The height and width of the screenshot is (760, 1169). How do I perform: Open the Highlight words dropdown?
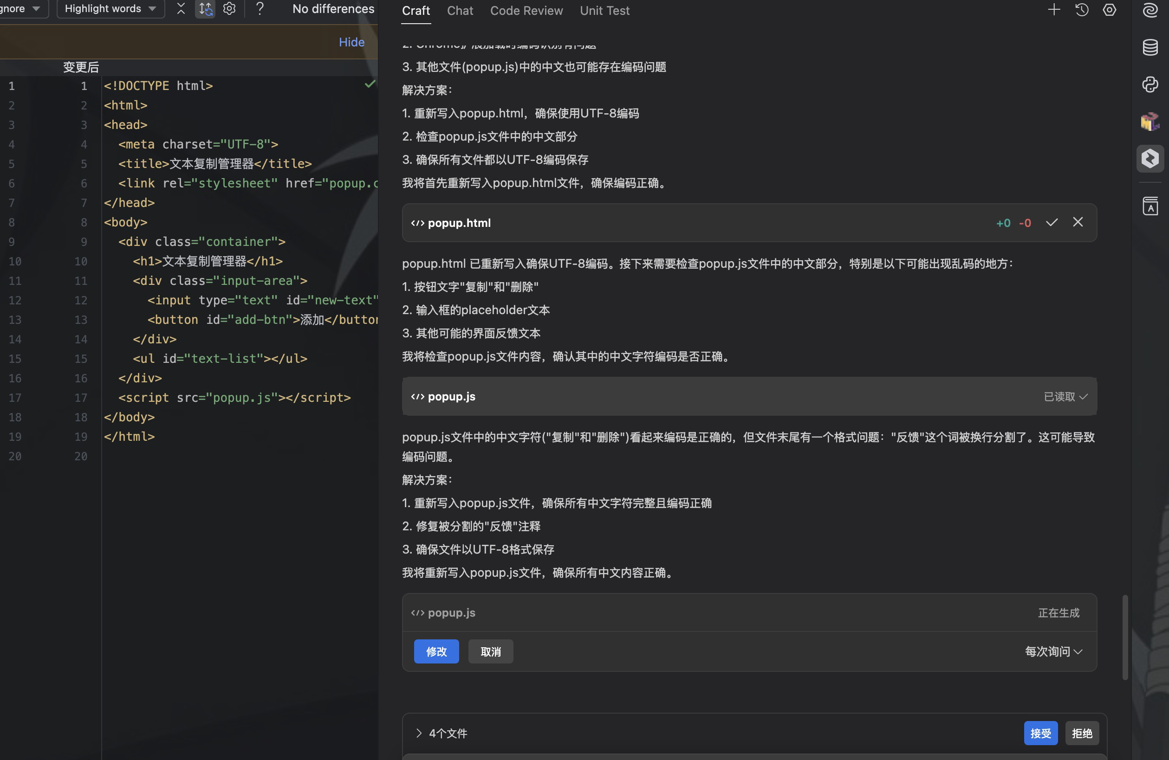coord(110,9)
